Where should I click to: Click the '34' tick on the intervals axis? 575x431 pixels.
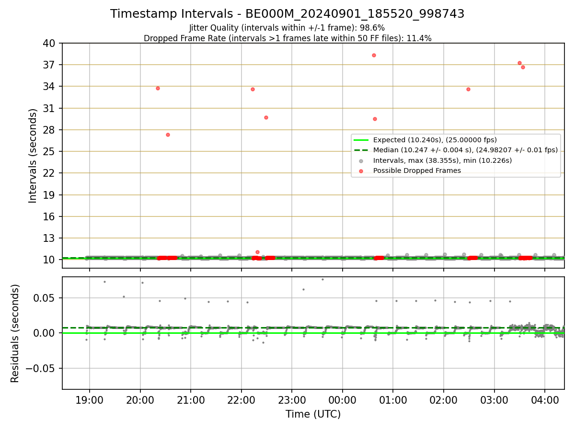(50, 87)
